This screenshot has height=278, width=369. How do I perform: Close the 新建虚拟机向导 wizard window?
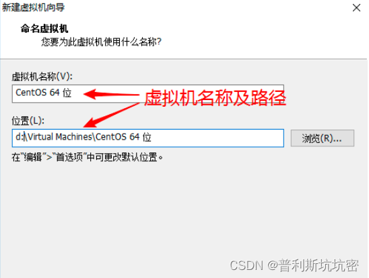click(x=356, y=8)
